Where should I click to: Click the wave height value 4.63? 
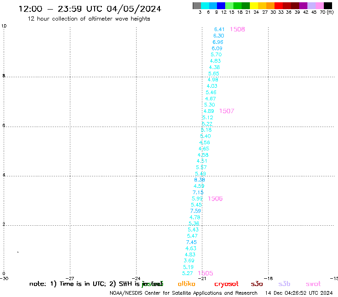coord(191,249)
